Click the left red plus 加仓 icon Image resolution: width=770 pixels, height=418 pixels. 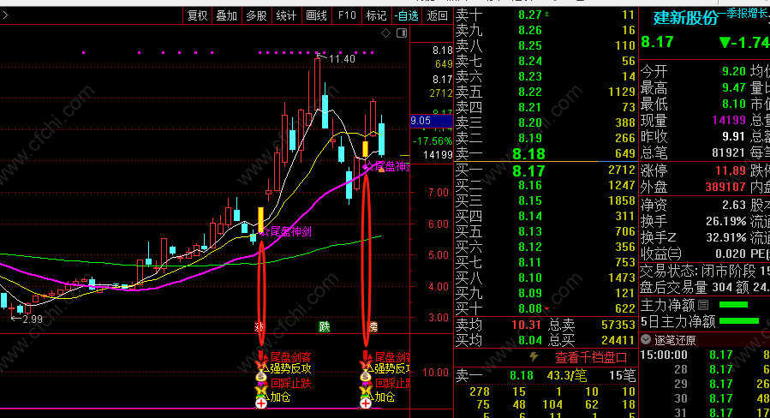(261, 400)
